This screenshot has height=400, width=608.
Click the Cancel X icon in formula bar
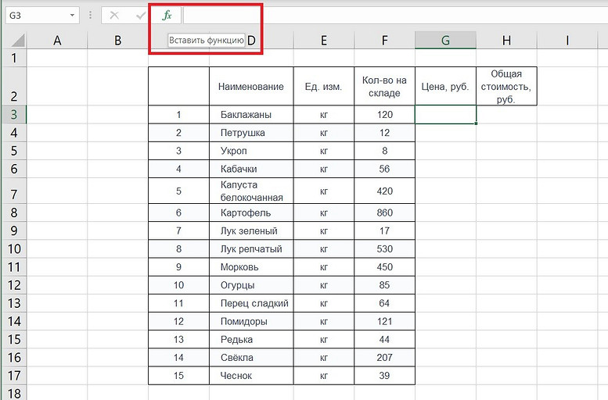tap(114, 16)
